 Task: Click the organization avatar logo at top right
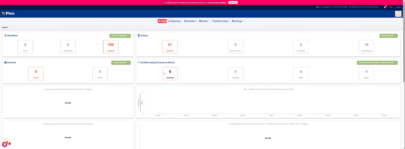coord(399,14)
